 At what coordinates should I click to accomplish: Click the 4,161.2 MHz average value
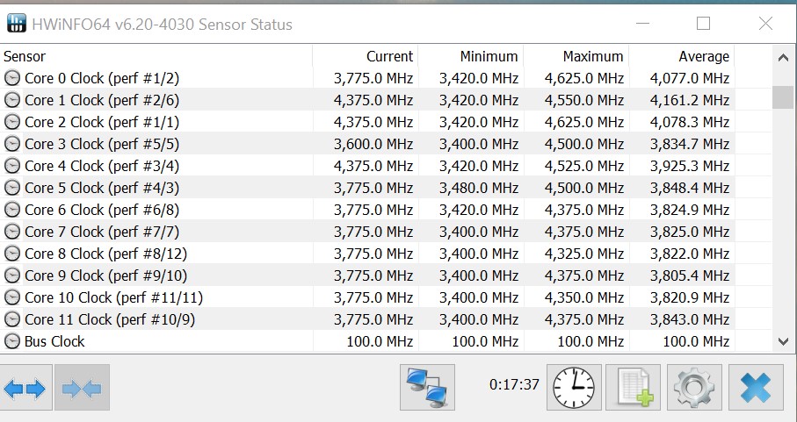pos(690,100)
